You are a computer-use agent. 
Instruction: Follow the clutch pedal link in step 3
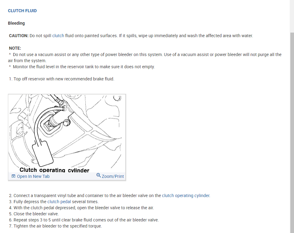click(59, 202)
